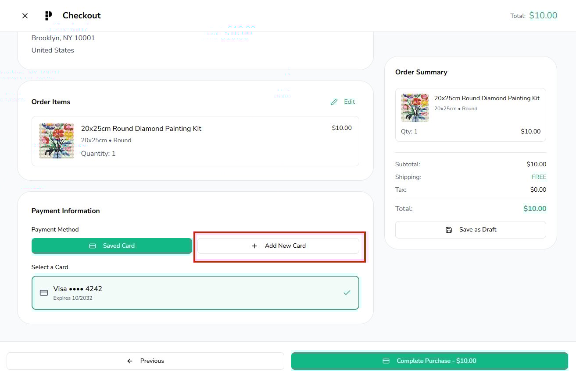Image resolution: width=576 pixels, height=379 pixels.
Task: Click the floppy disk save icon
Action: click(x=449, y=230)
